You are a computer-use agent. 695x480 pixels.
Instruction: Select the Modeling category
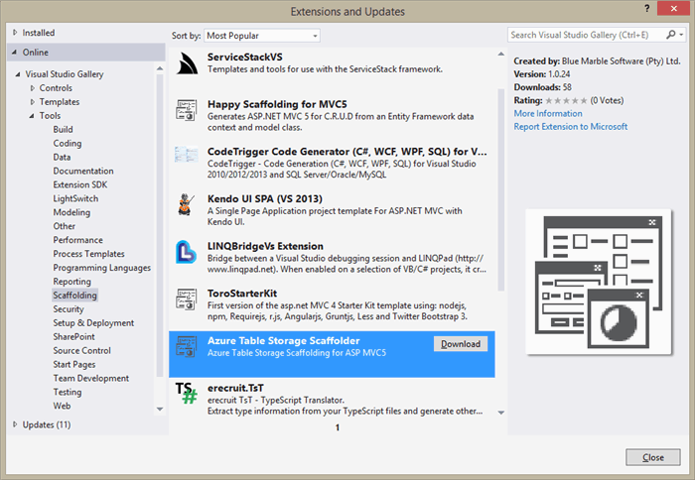[71, 212]
